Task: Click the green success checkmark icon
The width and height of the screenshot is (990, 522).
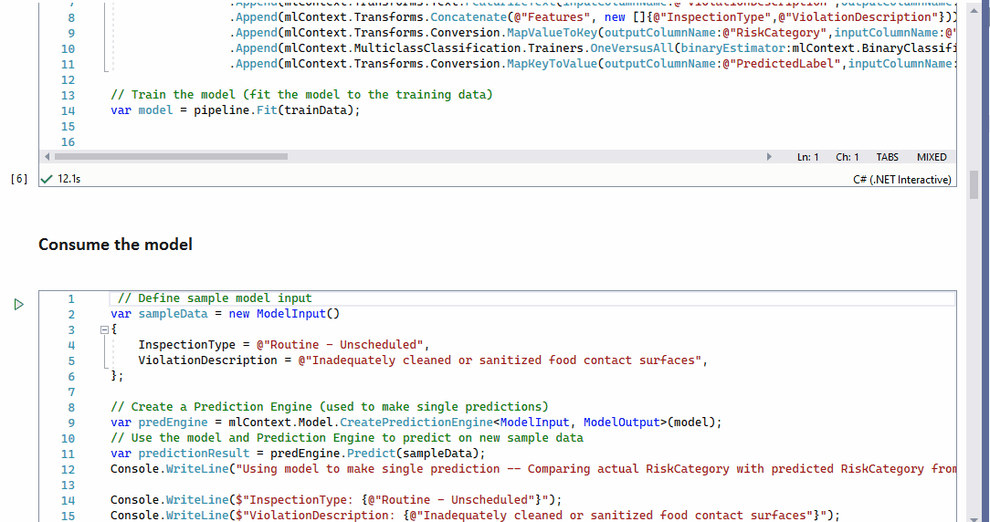Action: (46, 179)
